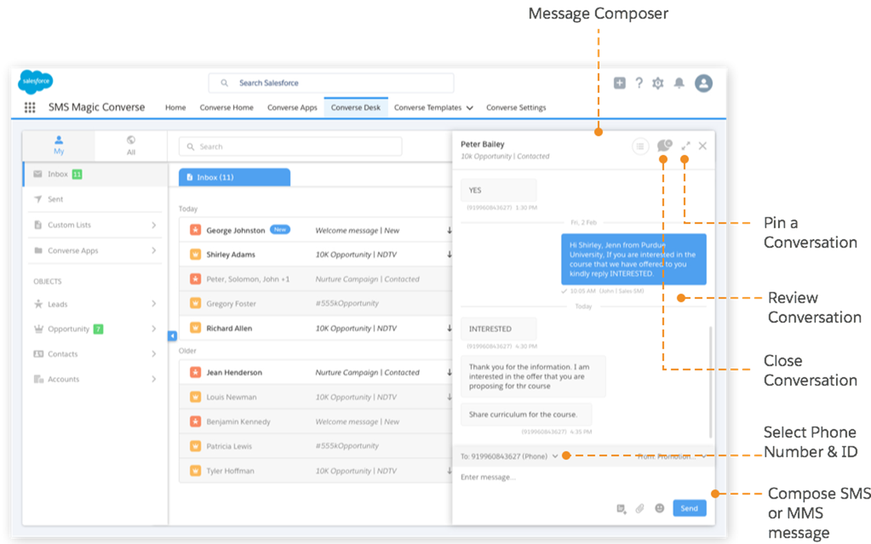Open the From sender ID dropdown

coord(703,456)
